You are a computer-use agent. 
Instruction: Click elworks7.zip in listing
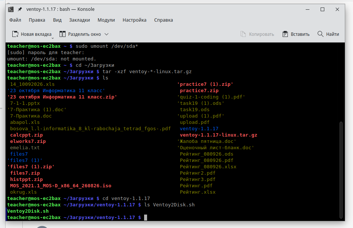(28, 141)
